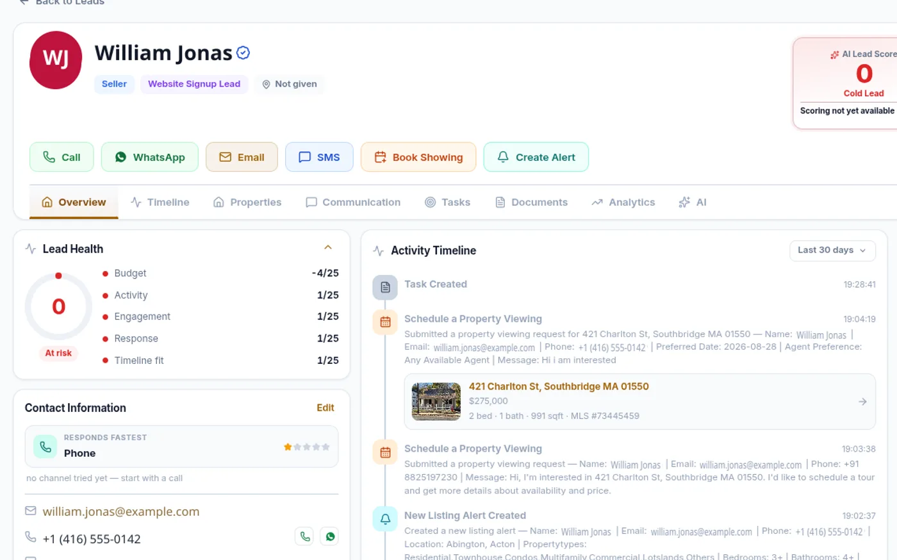Screen dimensions: 897x560
Task: Go to the Properties tab
Action: click(x=247, y=202)
